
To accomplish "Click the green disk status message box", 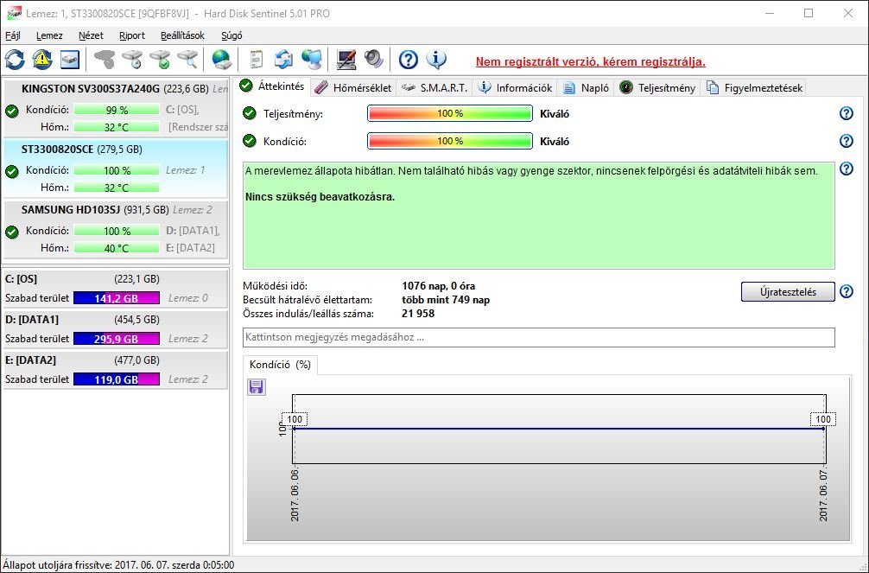I will (539, 215).
